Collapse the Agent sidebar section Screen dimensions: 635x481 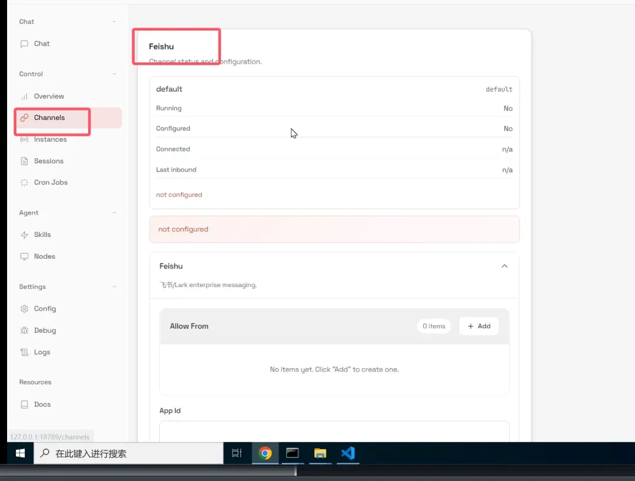coord(114,213)
